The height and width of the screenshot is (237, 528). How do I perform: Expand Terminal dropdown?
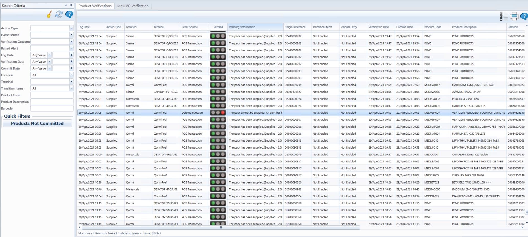[71, 82]
